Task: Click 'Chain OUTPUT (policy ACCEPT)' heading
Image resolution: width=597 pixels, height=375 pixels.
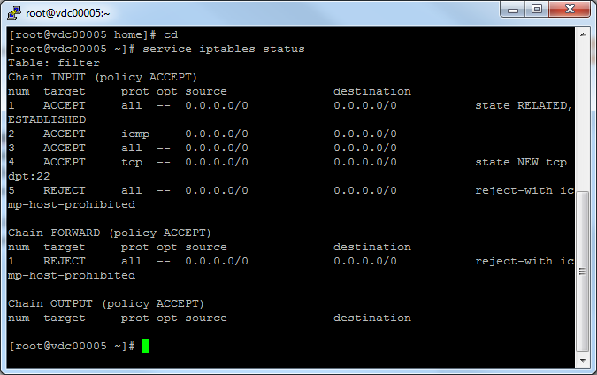Action: click(x=106, y=304)
